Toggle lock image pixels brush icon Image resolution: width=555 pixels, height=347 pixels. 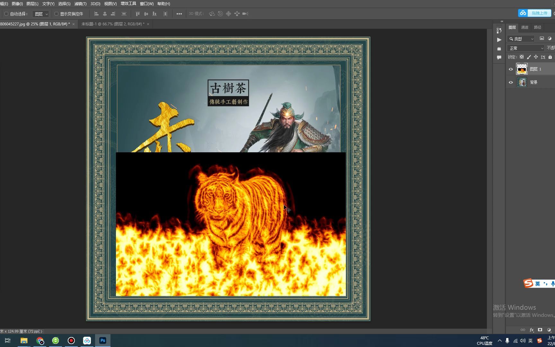click(x=529, y=57)
